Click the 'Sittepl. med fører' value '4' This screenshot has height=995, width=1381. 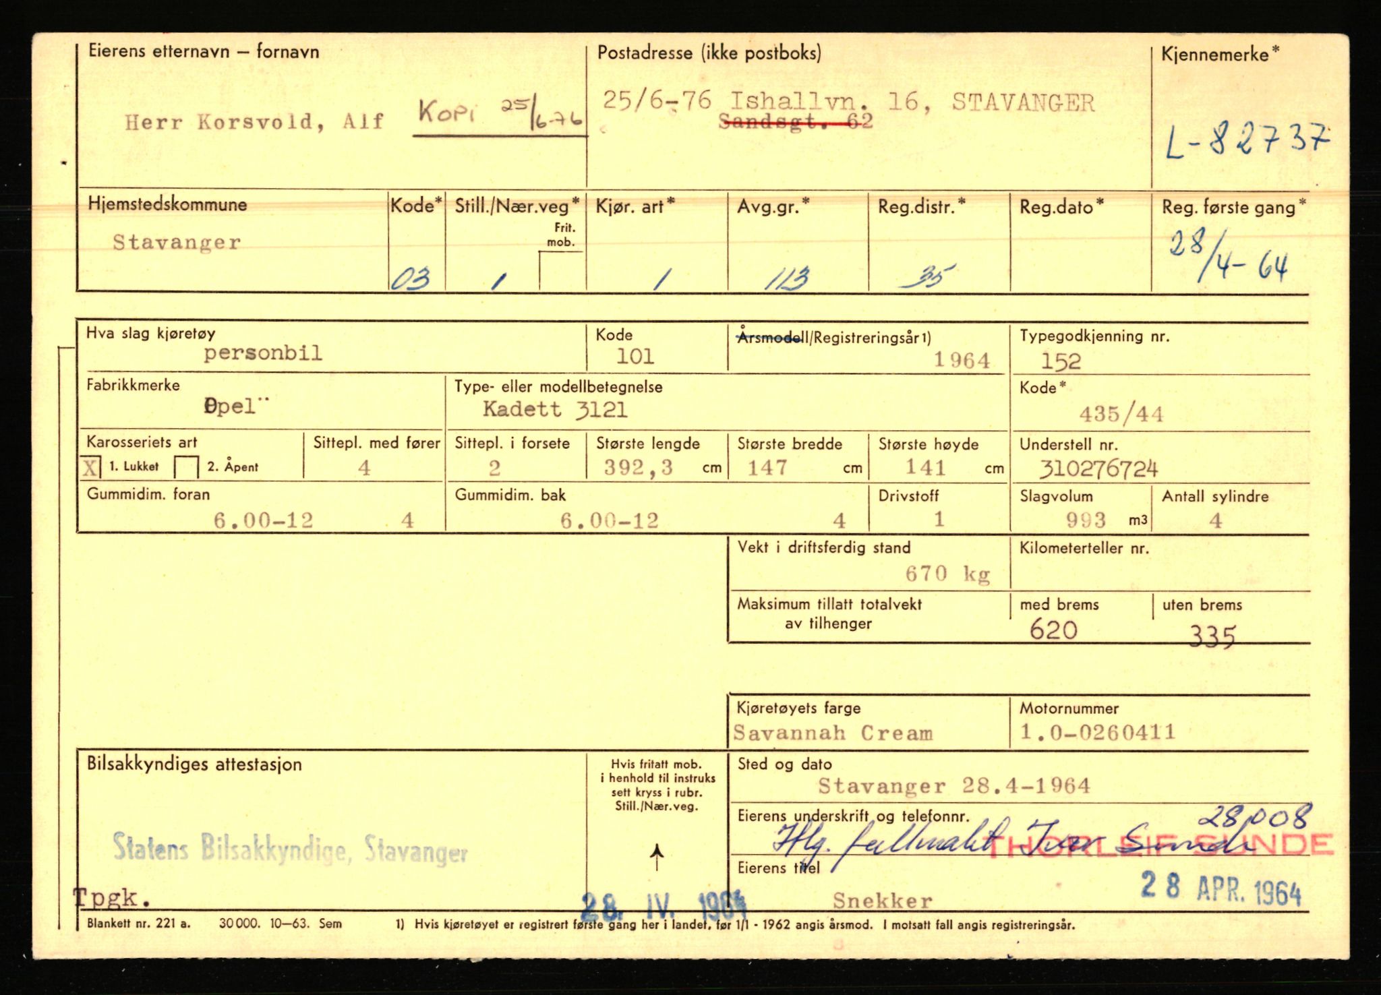click(x=364, y=467)
